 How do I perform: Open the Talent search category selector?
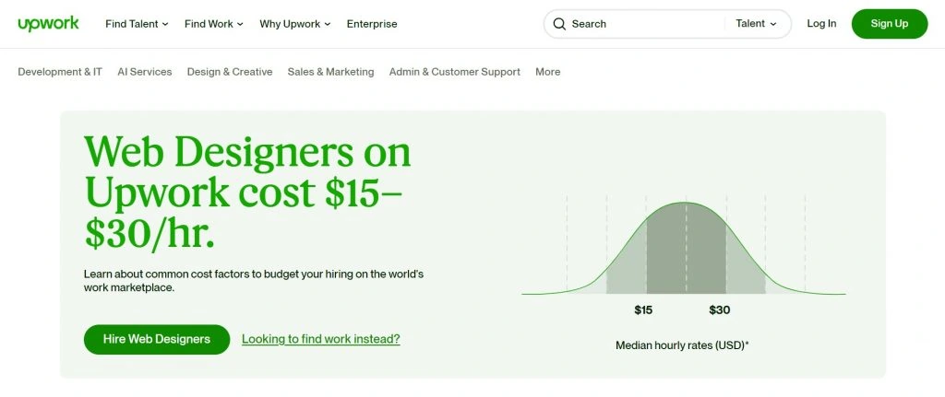pos(757,24)
